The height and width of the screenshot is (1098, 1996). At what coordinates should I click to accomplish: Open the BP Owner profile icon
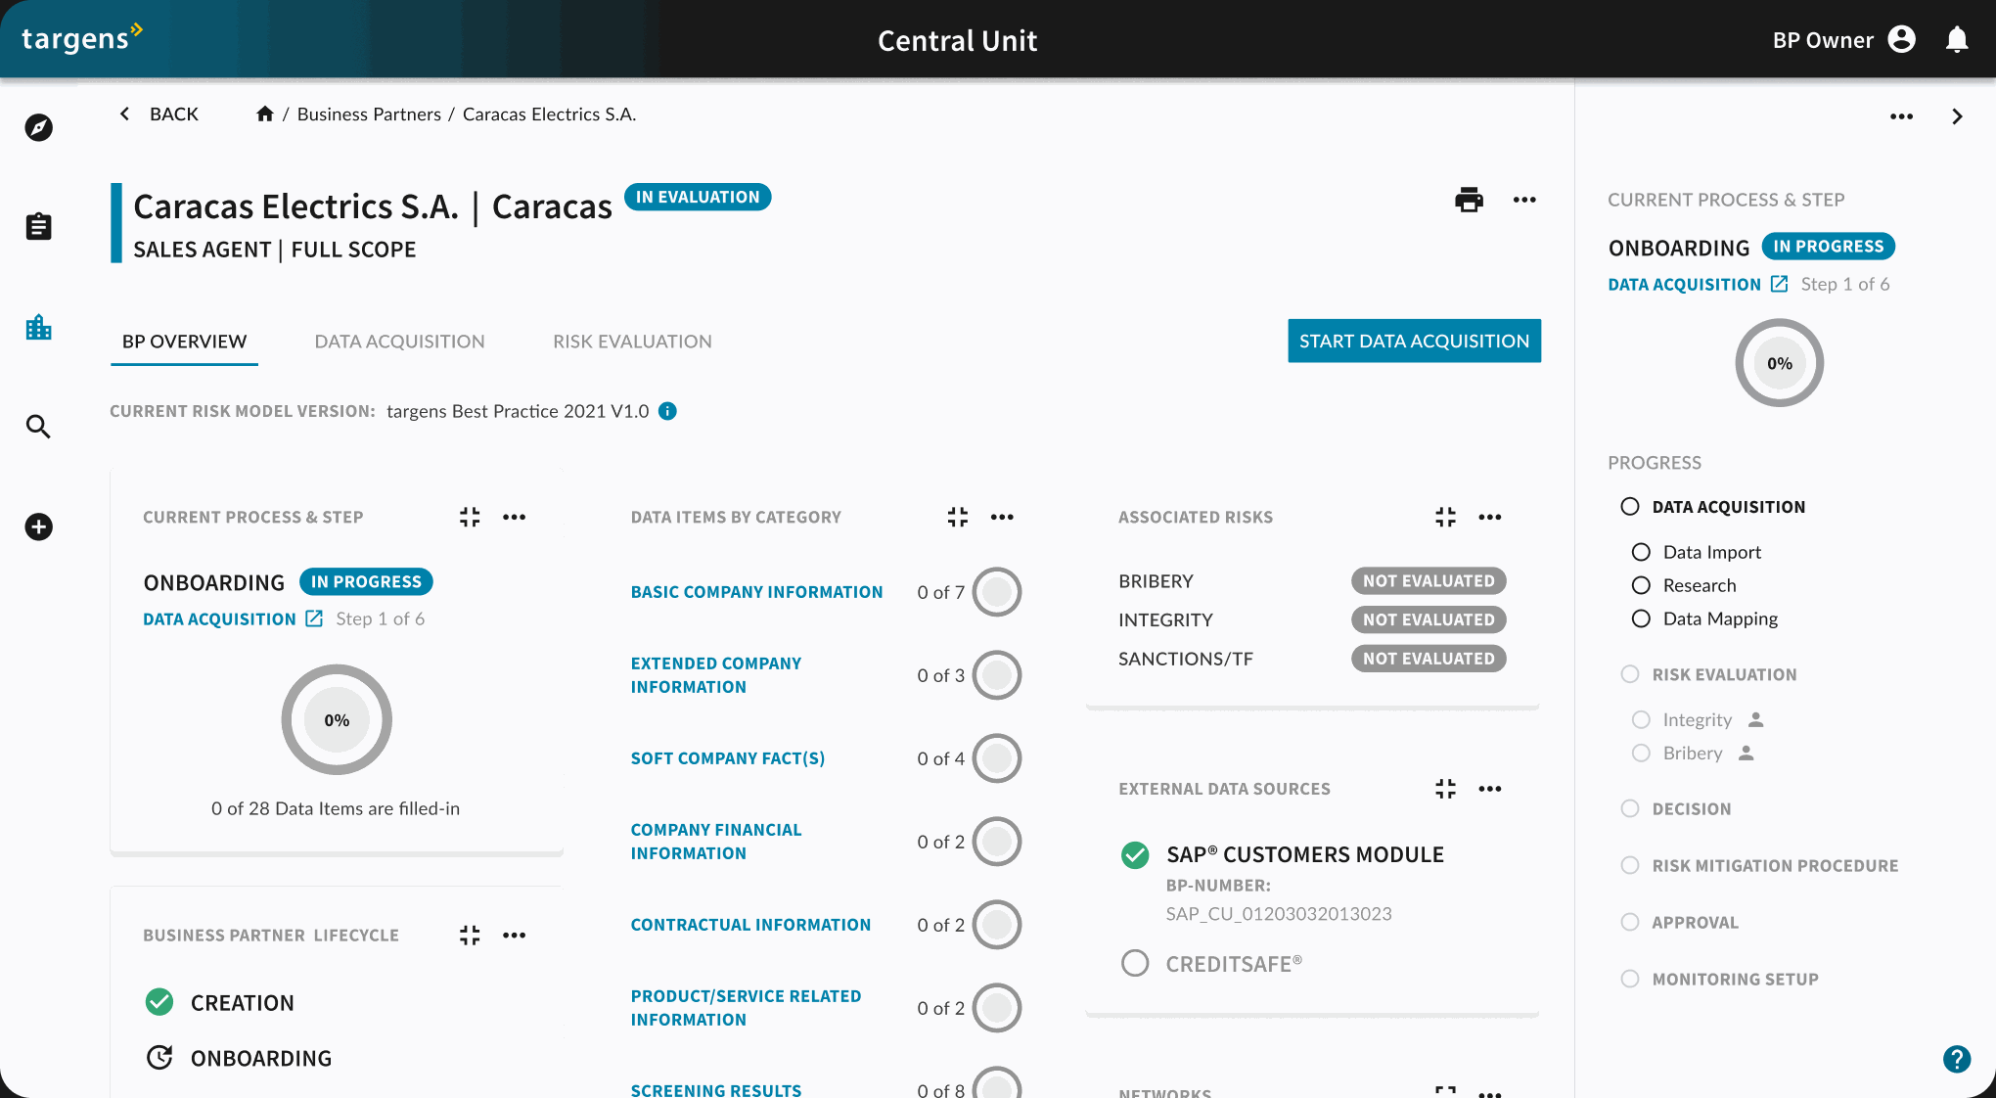pos(1902,39)
